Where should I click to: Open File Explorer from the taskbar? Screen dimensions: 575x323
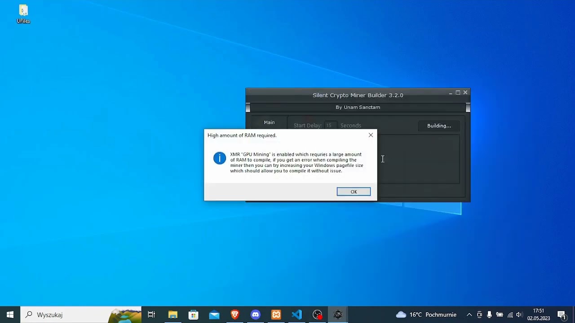[173, 314]
